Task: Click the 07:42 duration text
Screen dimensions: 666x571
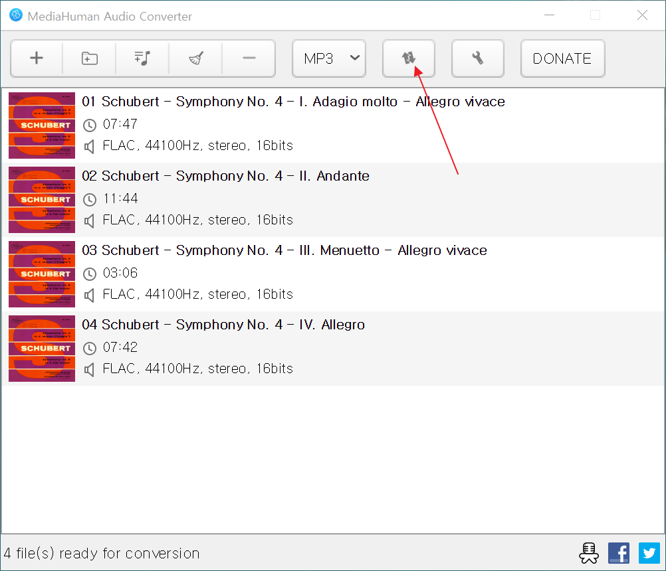Action: [x=120, y=347]
